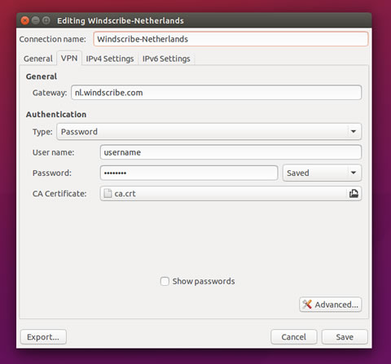Focus the Gateway field nl.windscribe.com
The image size is (391, 364).
217,93
